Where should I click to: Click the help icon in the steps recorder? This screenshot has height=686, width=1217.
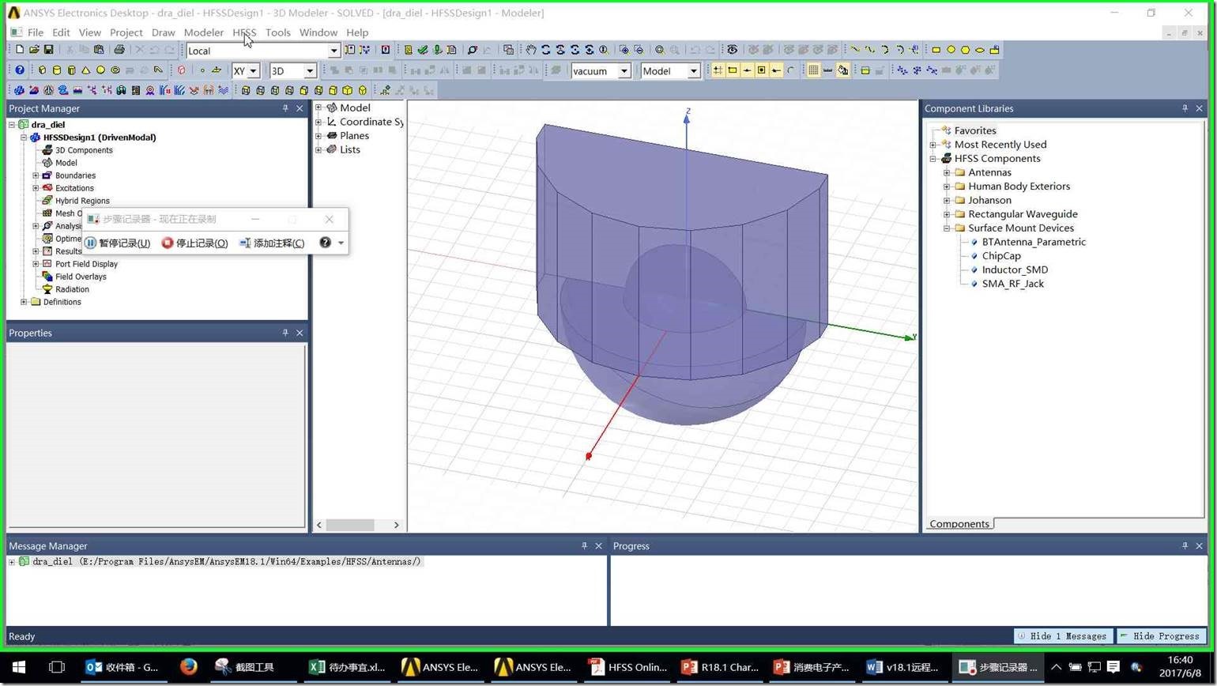tap(325, 243)
